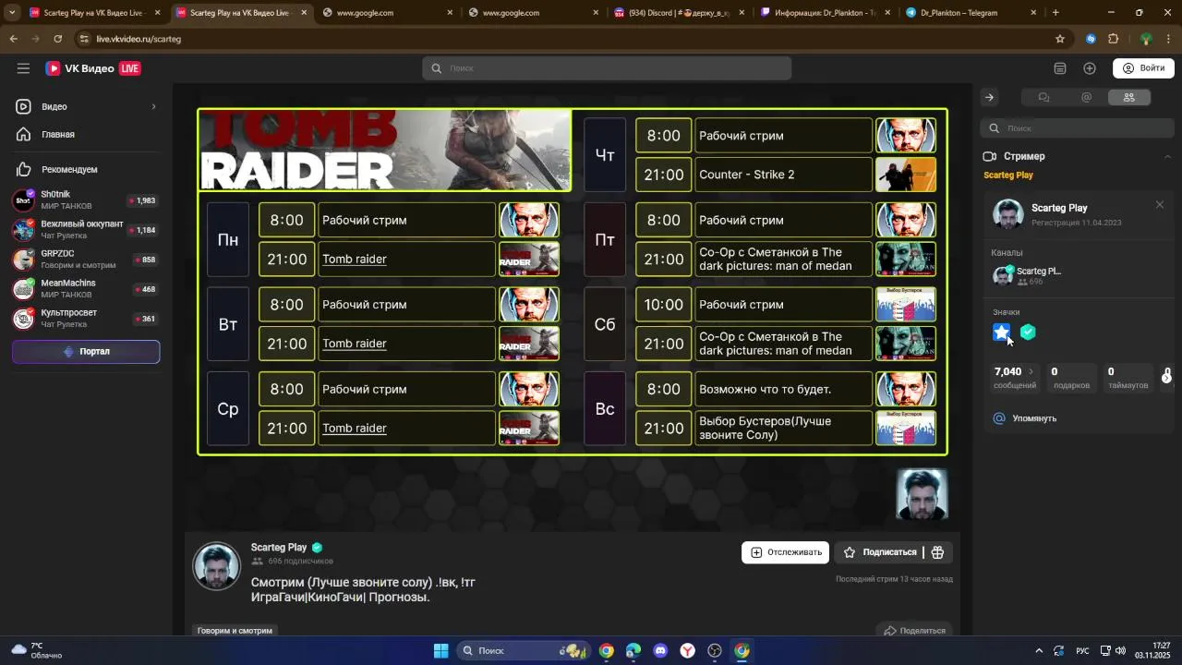The width and height of the screenshot is (1182, 665).
Task: Focus the main Поиск search bar
Action: pos(607,68)
